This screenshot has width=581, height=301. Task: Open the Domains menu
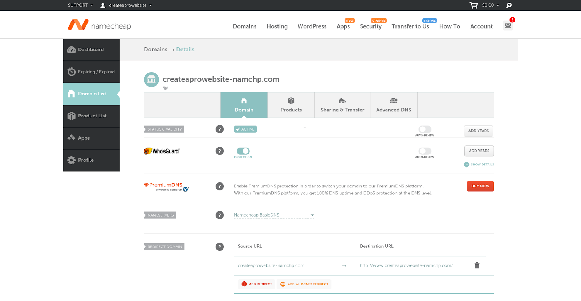245,26
